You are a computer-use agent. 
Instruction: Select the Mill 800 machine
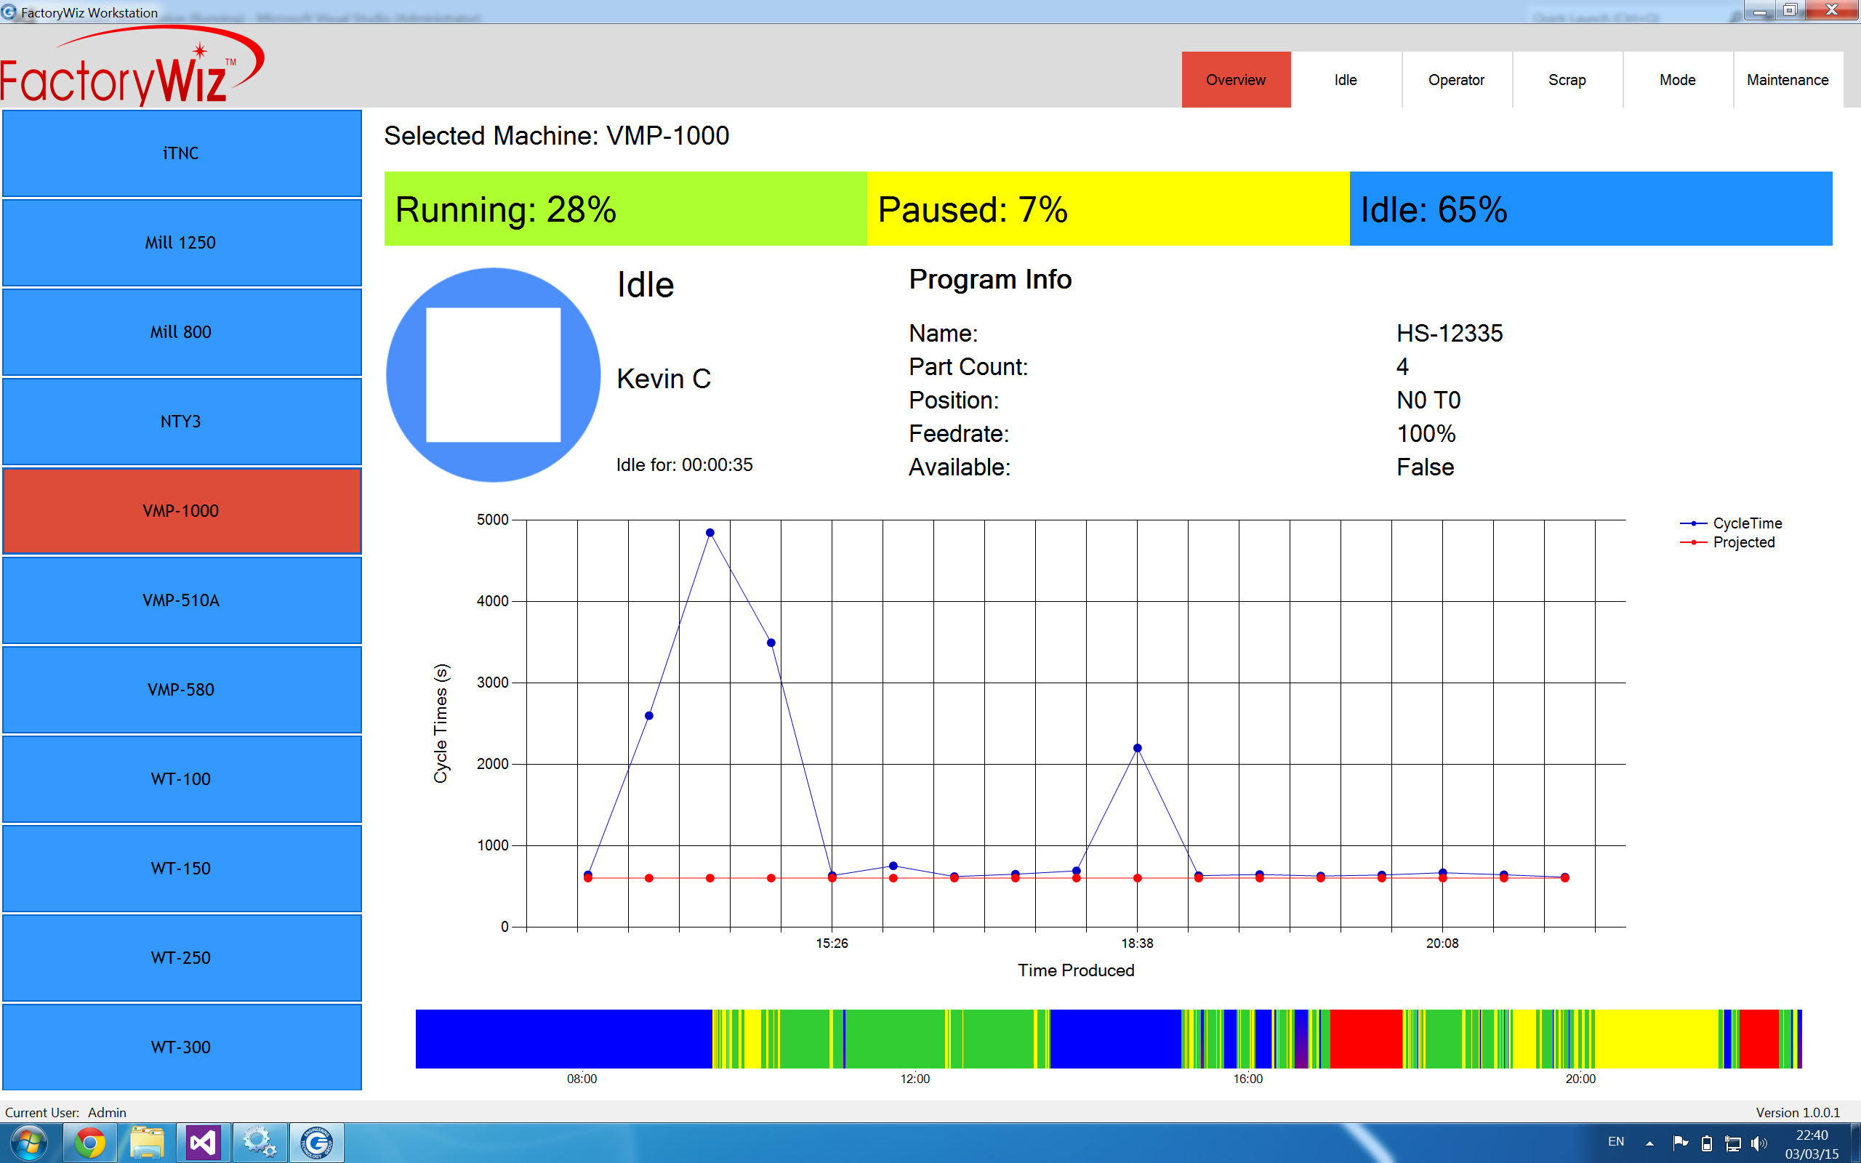click(x=182, y=331)
